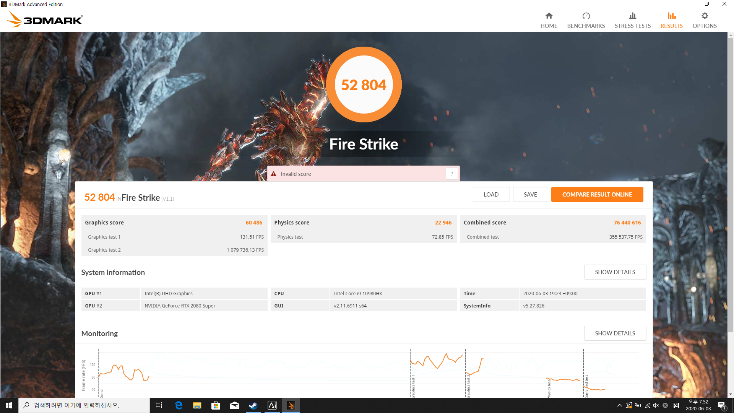Click the muted volume tray icon

point(656,405)
